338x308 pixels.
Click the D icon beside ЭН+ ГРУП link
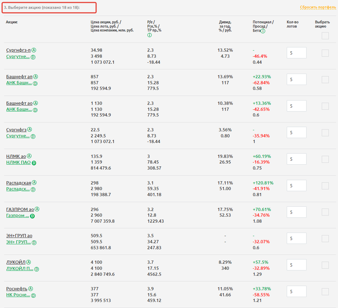pyautogui.click(x=34, y=243)
